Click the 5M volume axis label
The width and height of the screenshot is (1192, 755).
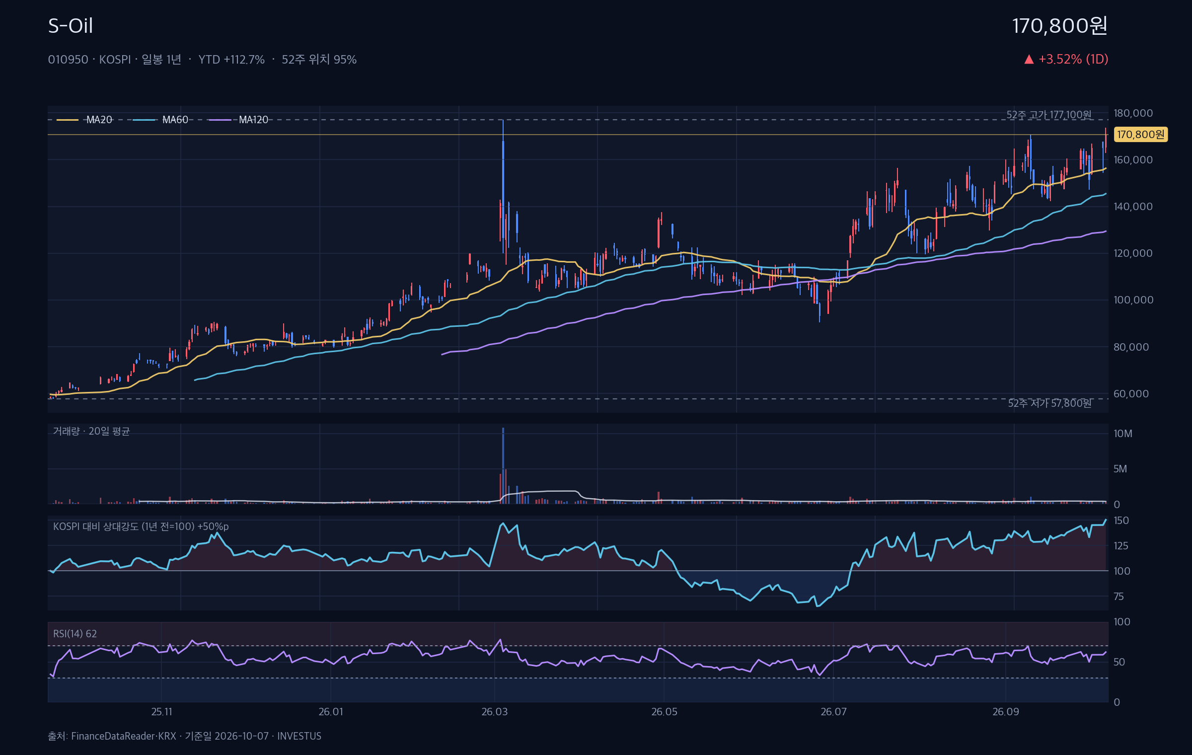[1120, 469]
